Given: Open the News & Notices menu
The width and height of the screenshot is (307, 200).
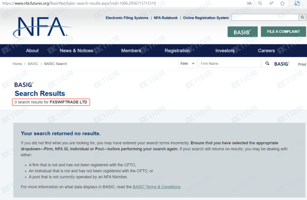Looking at the screenshot, I should [76, 50].
